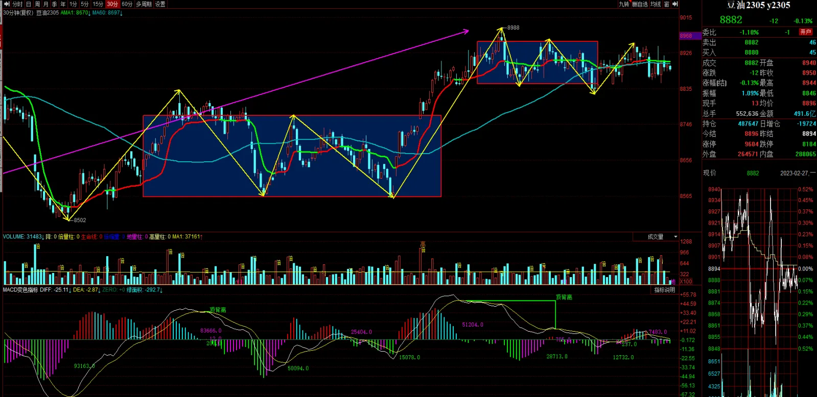Screen dimensions: 817x397
Task: Click the right-side 顶背离 divergence label
Action: [x=564, y=297]
